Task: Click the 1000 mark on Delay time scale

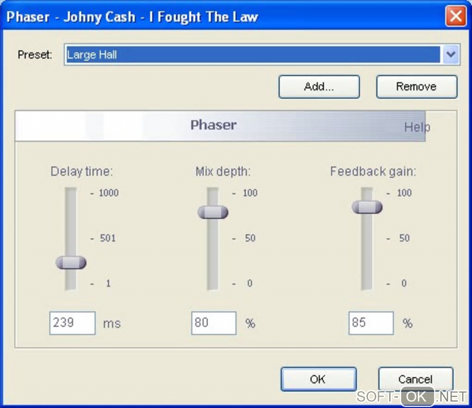Action: [x=109, y=193]
